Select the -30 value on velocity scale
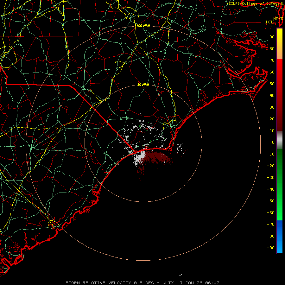Image resolution: width=285 pixels, height=285 pixels. point(271,178)
